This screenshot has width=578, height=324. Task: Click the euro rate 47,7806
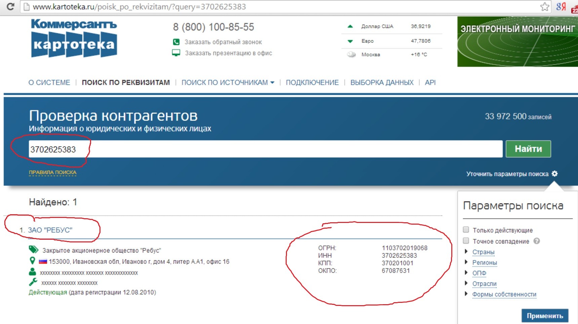pos(421,41)
